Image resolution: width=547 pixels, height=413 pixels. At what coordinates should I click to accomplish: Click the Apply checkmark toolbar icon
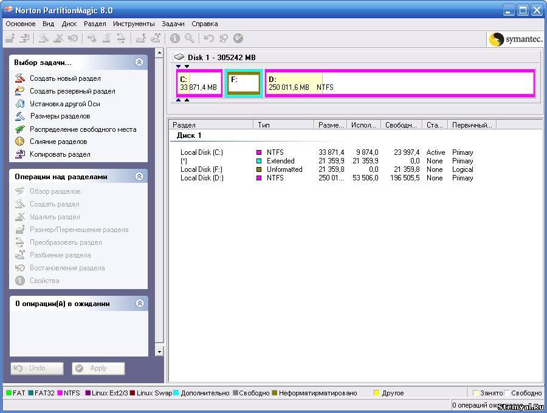238,38
